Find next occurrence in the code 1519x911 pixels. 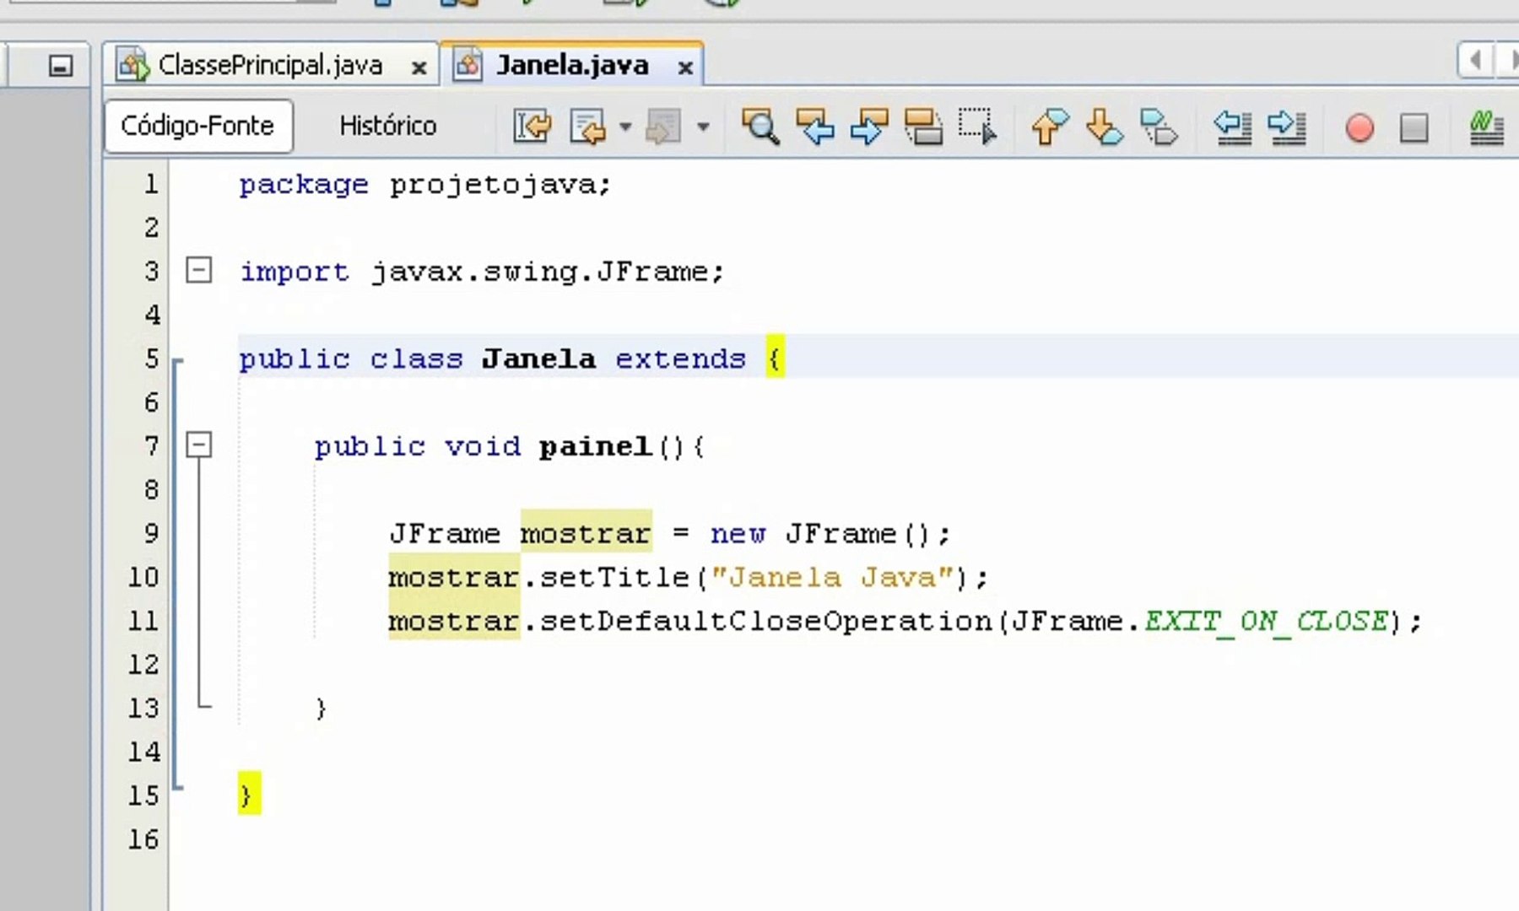869,127
